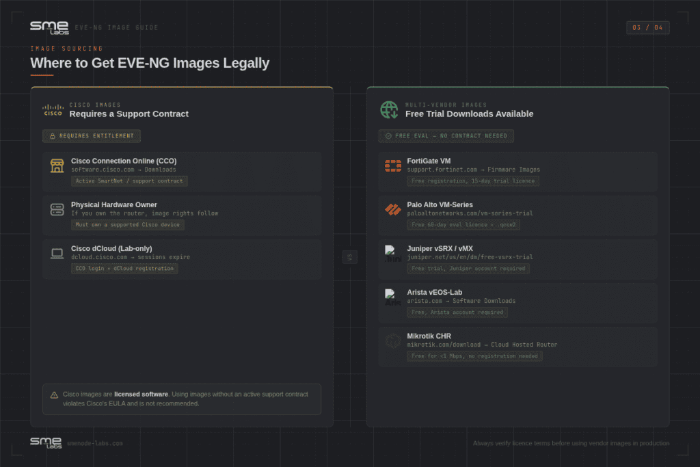The width and height of the screenshot is (700, 467).
Task: Click the 'Requires a Support Contract' title
Action: click(129, 114)
